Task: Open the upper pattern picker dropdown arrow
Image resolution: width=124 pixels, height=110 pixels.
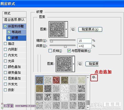Action: click(x=66, y=29)
